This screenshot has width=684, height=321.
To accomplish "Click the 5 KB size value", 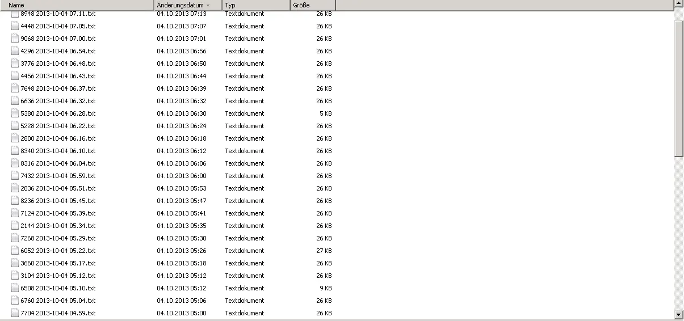I will coord(326,113).
